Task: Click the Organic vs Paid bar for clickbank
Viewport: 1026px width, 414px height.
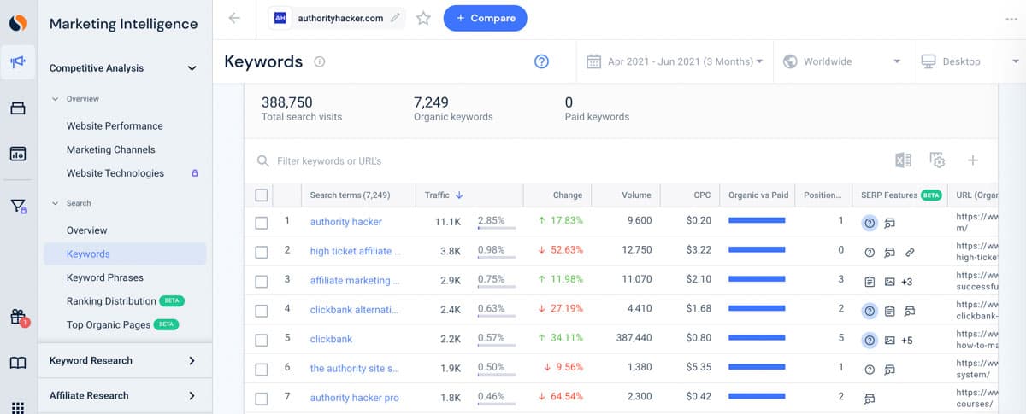Action: (x=756, y=339)
